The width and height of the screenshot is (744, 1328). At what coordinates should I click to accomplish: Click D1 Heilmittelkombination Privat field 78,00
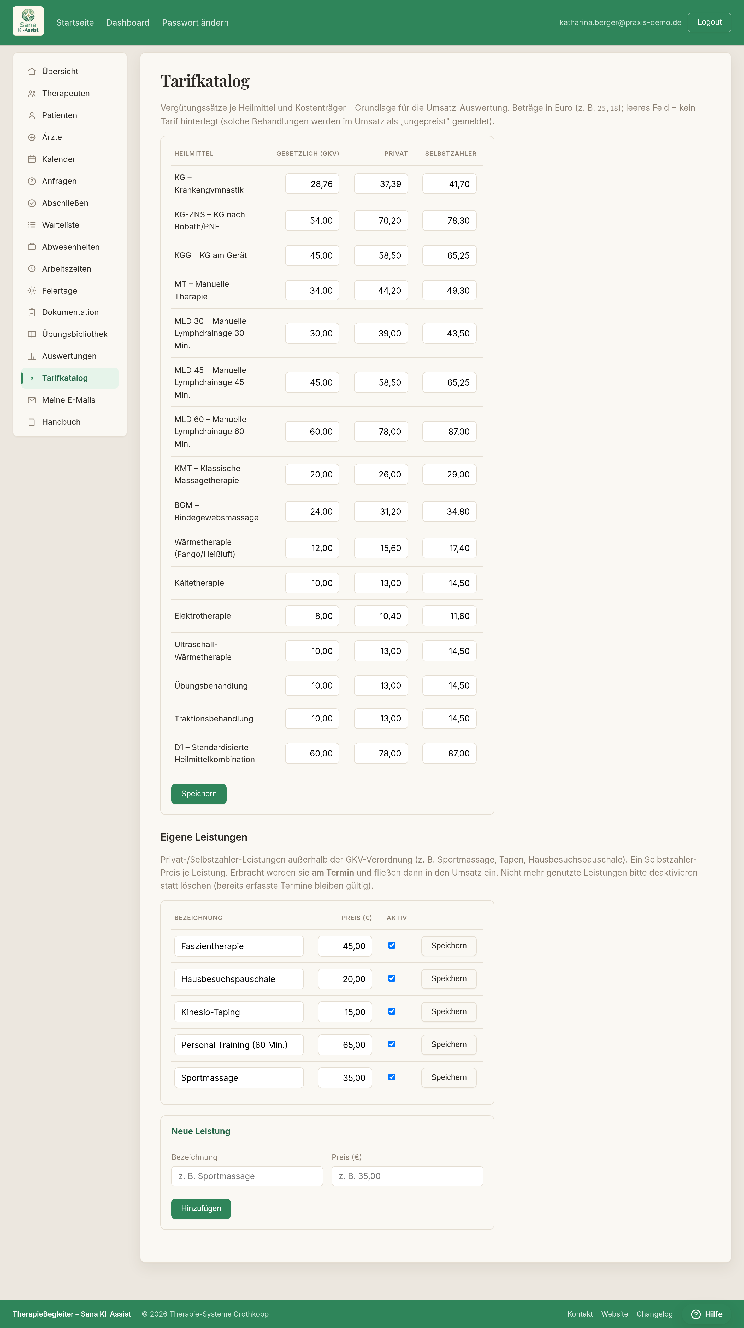(381, 754)
